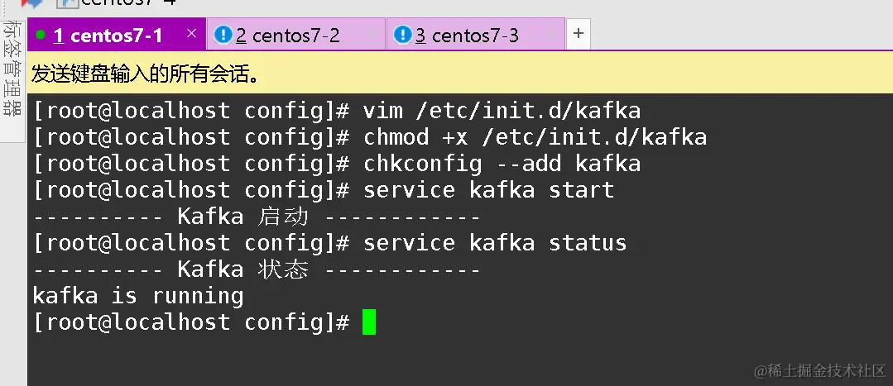
Task: Click the 'service kafka status' command line
Action: point(329,243)
